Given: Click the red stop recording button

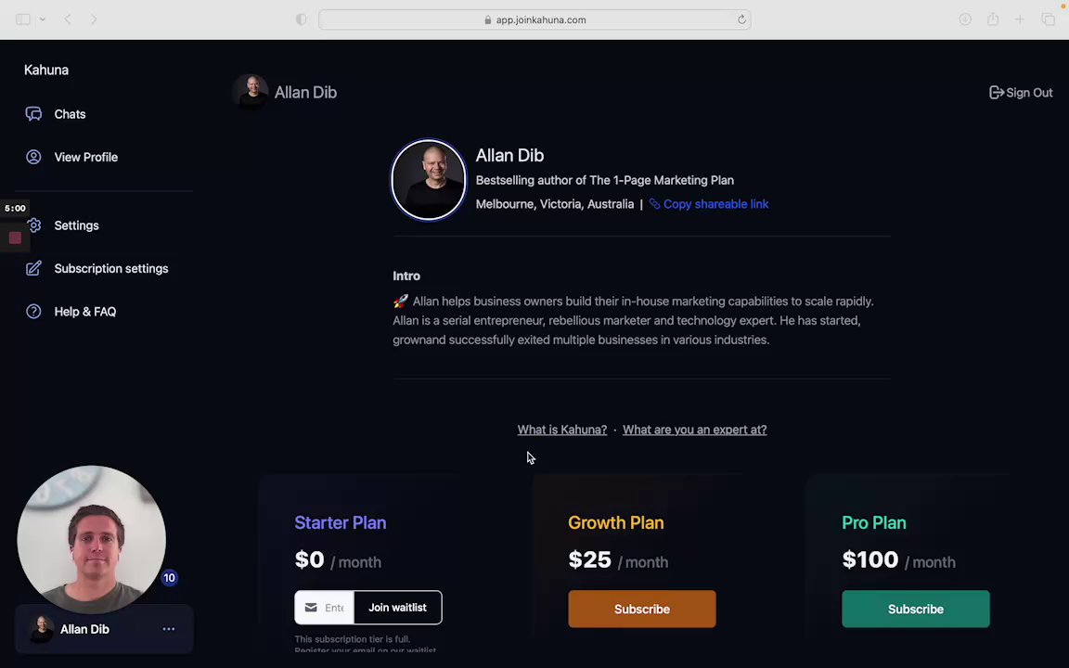Looking at the screenshot, I should pos(15,238).
